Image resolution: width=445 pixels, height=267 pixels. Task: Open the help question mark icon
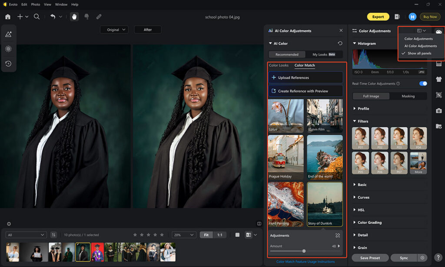pos(438,257)
